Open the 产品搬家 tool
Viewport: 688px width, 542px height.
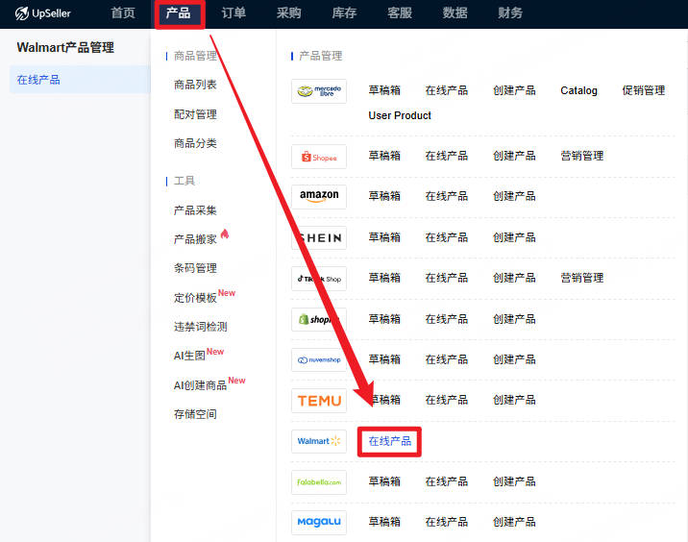pyautogui.click(x=195, y=239)
